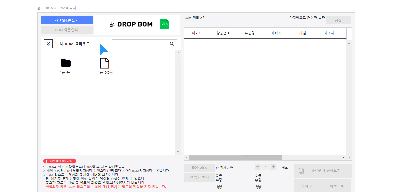Click BOM breadcrumb link
Screen dimensions: 397x192
point(50,8)
